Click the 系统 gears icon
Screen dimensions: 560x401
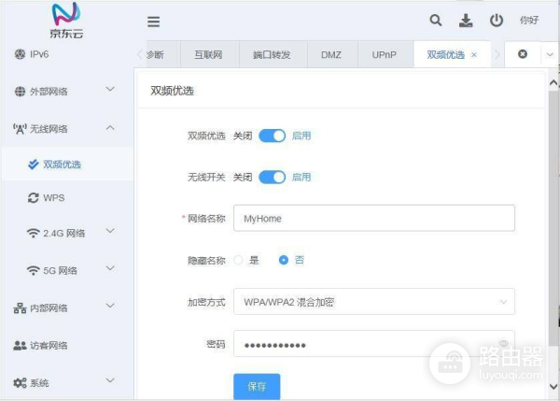point(20,382)
